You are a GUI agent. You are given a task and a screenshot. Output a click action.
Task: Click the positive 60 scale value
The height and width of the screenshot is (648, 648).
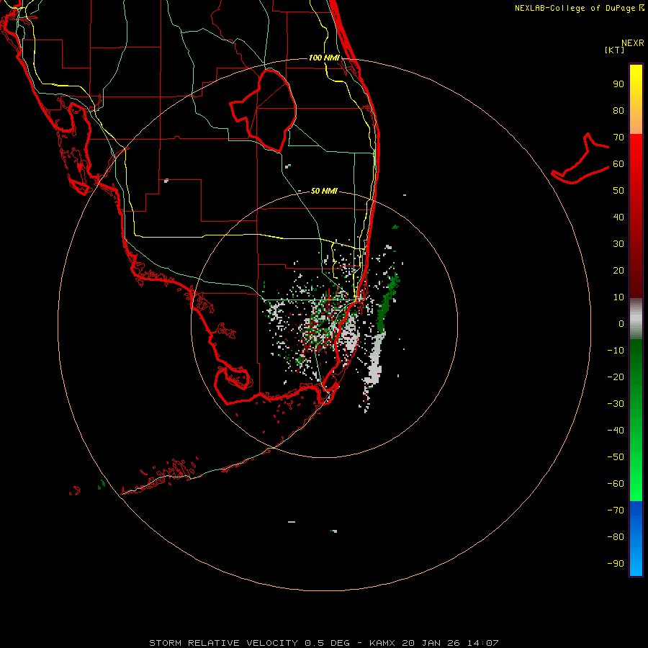(618, 164)
